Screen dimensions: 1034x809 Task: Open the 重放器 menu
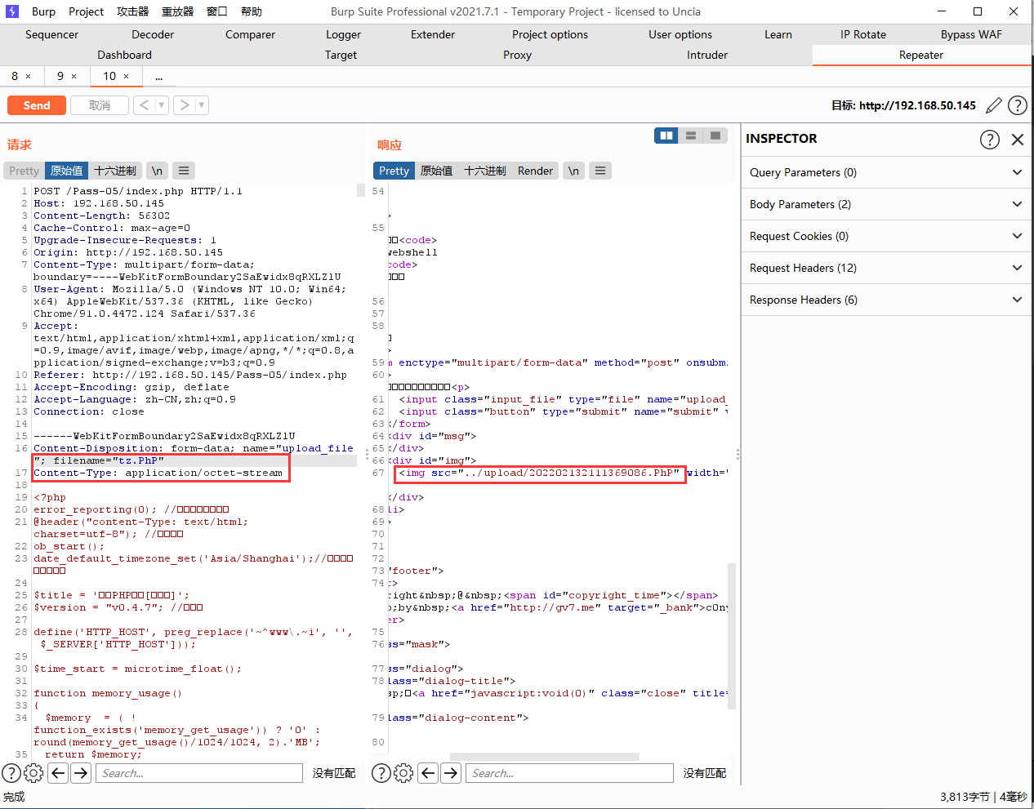tap(177, 11)
